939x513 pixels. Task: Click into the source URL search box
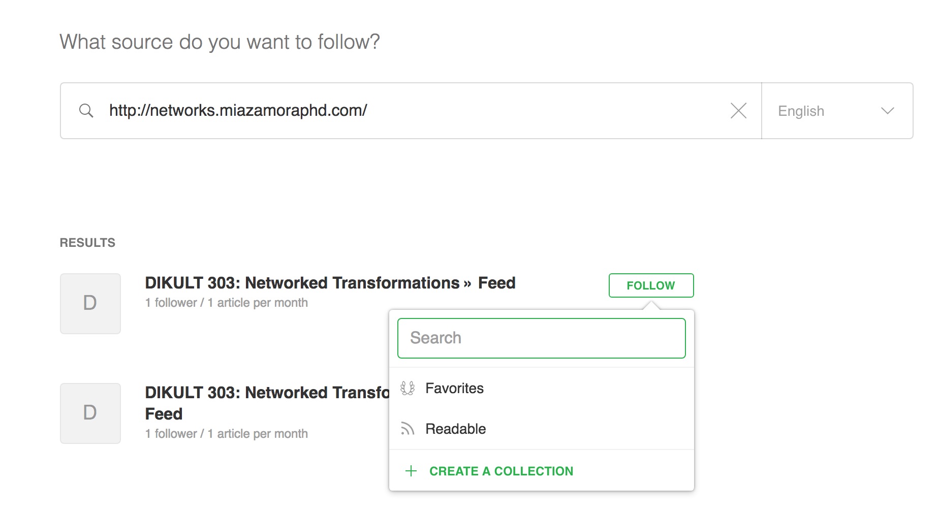tap(406, 111)
